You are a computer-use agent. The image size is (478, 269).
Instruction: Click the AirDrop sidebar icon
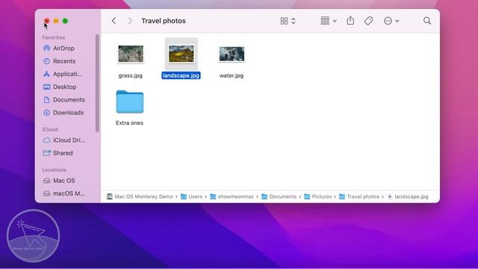click(x=46, y=48)
